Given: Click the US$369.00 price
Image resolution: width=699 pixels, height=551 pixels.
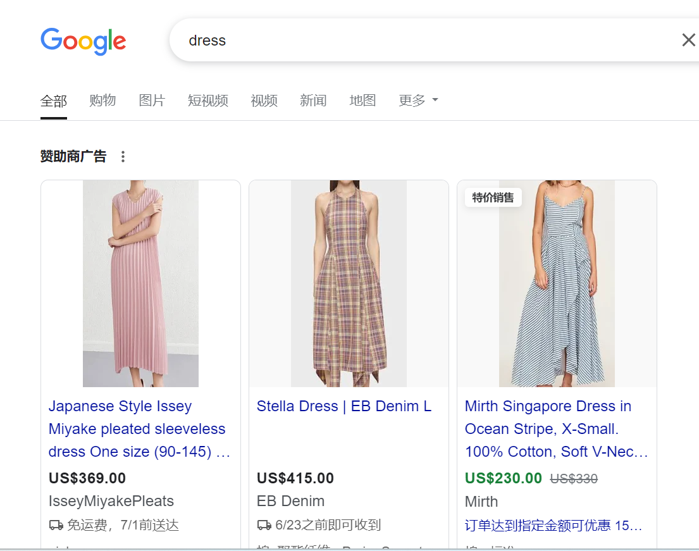Looking at the screenshot, I should [87, 478].
